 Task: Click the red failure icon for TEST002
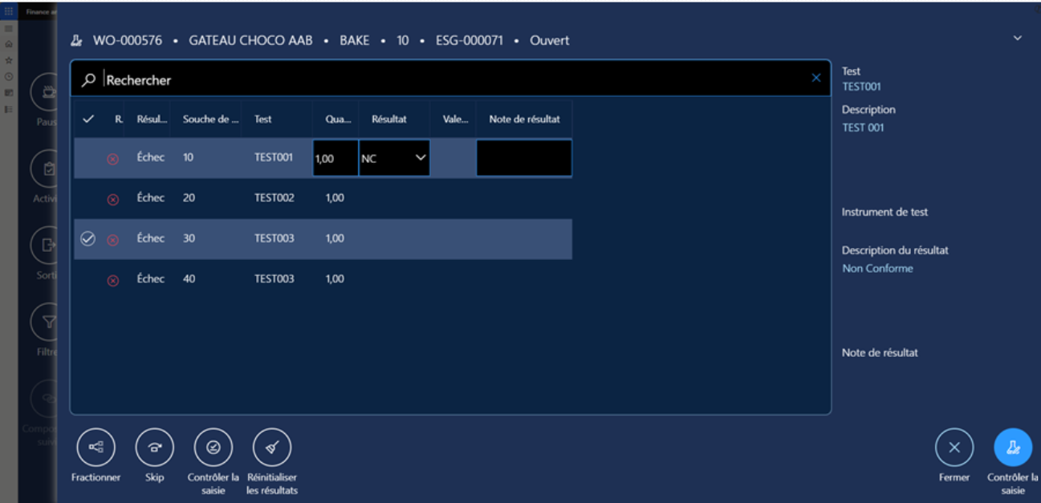coord(113,200)
